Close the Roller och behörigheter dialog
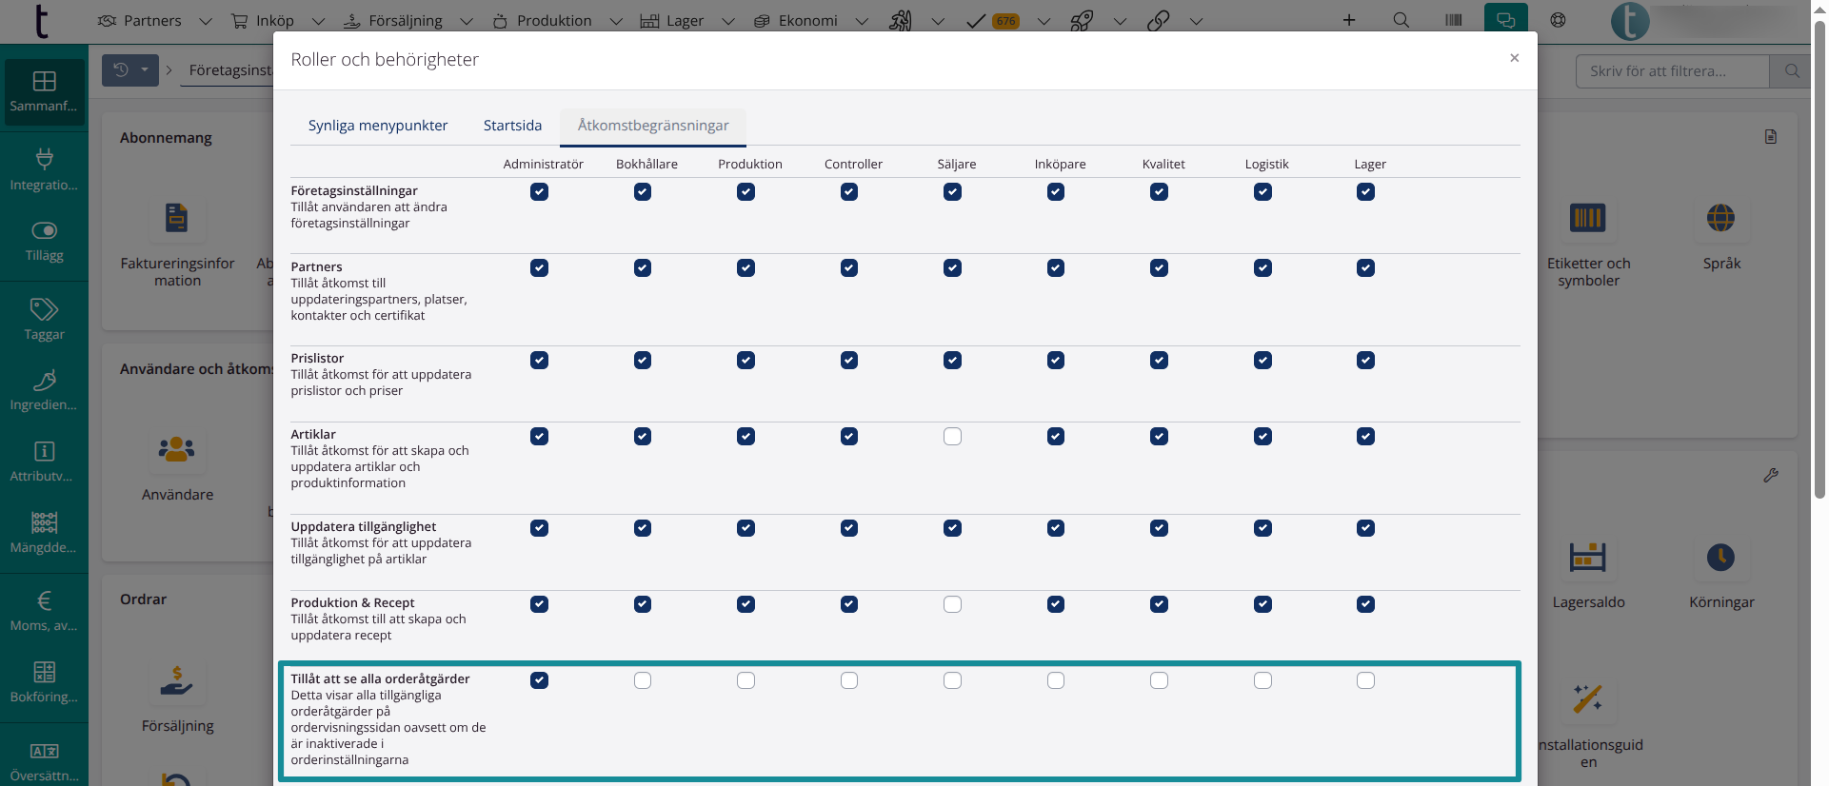Image resolution: width=1829 pixels, height=786 pixels. 1514,58
